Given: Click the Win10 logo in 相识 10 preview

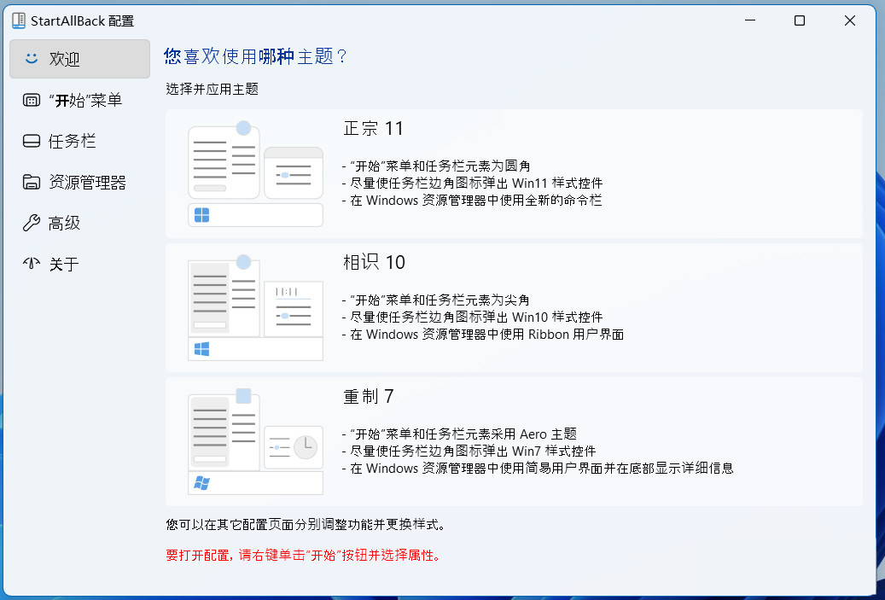Looking at the screenshot, I should pos(202,349).
